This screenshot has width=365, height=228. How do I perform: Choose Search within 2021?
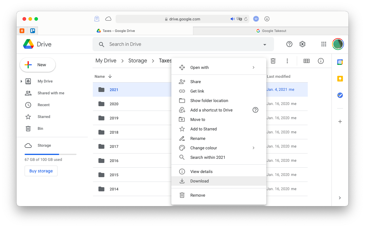[219, 157]
